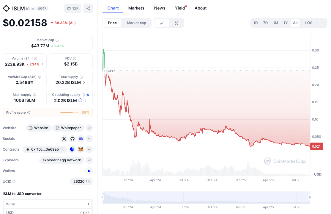The height and width of the screenshot is (214, 331).
Task: Open explorer.haqq.network explorer link
Action: coord(62,160)
